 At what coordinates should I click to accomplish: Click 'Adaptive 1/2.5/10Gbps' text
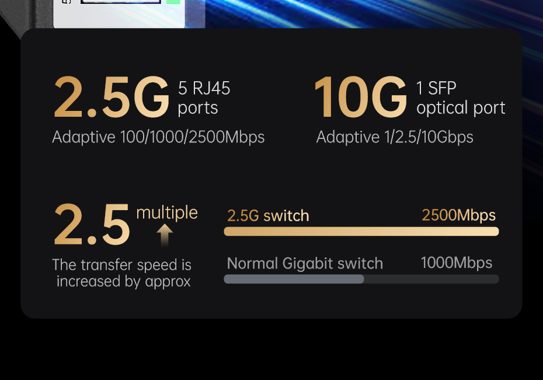coord(395,137)
